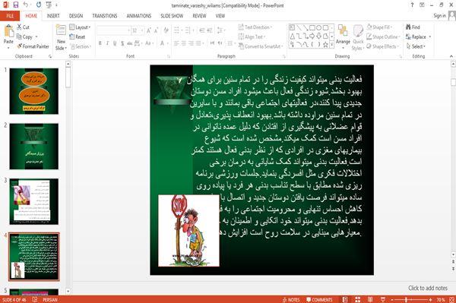
Task: Switch to the REVIEW tab
Action: pos(199,16)
